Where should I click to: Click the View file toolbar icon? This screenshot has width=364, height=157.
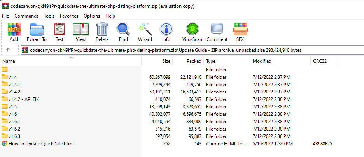coord(81,29)
